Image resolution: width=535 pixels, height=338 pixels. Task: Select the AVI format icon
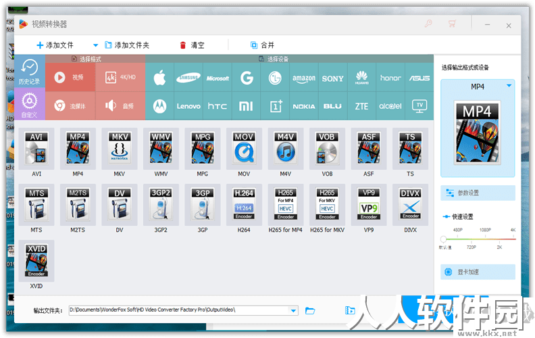[x=36, y=149]
